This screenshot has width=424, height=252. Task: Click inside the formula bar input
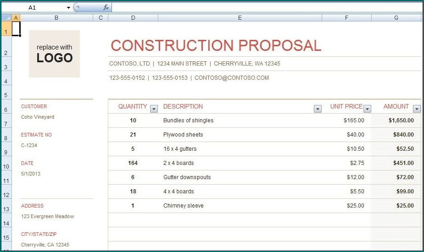267,8
